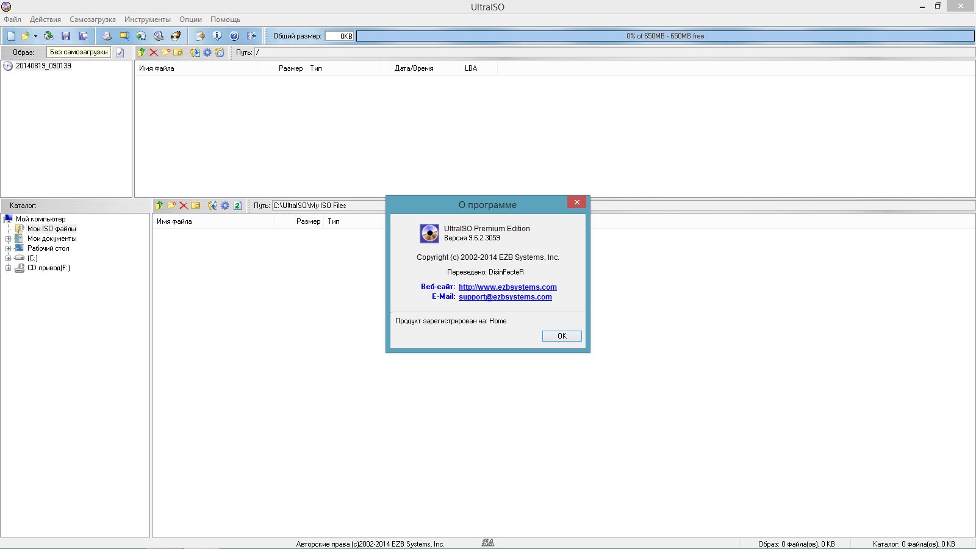Click the checkmark document icon beside Образ

coord(120,52)
